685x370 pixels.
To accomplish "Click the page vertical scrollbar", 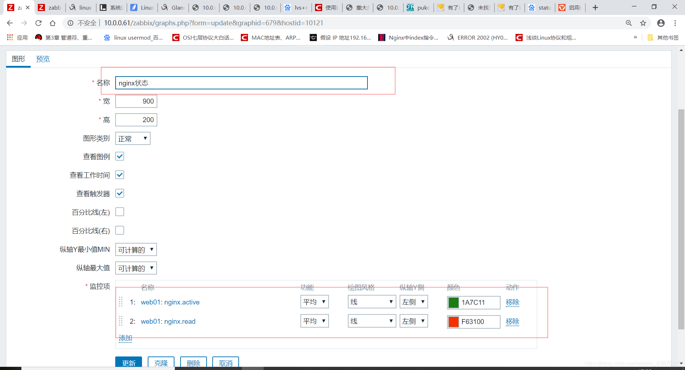I will pos(681,219).
